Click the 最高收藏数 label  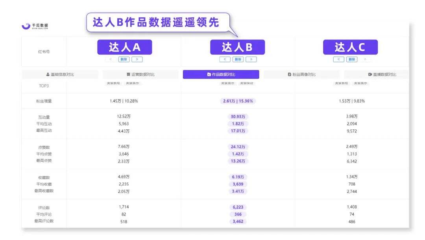coord(44,191)
